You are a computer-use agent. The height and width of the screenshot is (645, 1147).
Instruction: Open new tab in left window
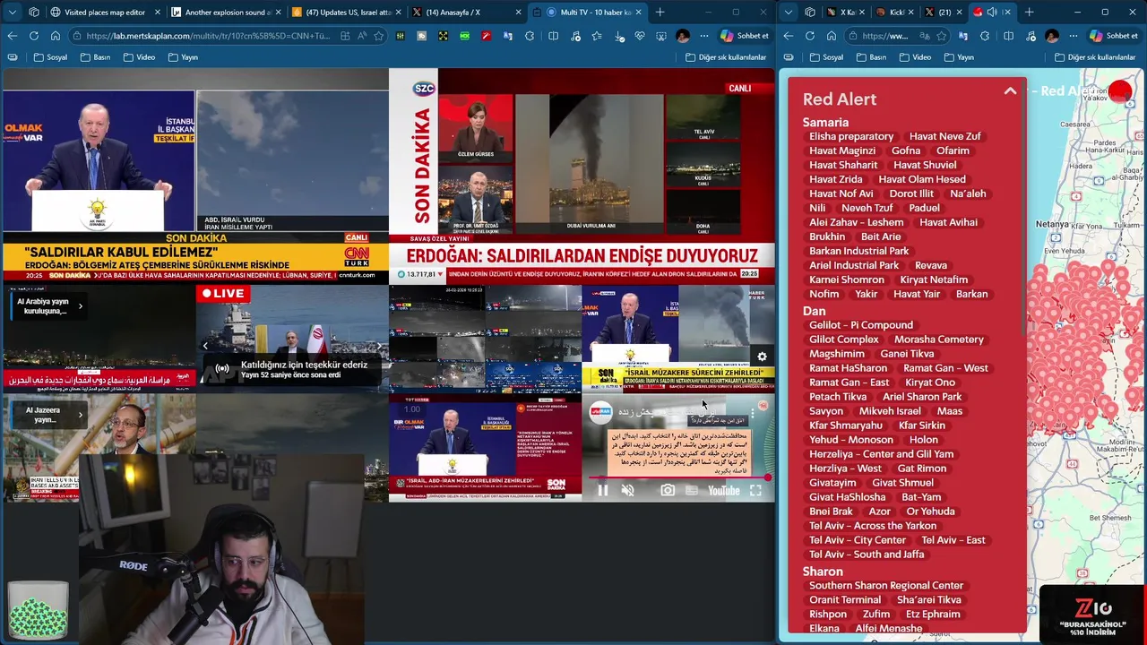pos(660,13)
